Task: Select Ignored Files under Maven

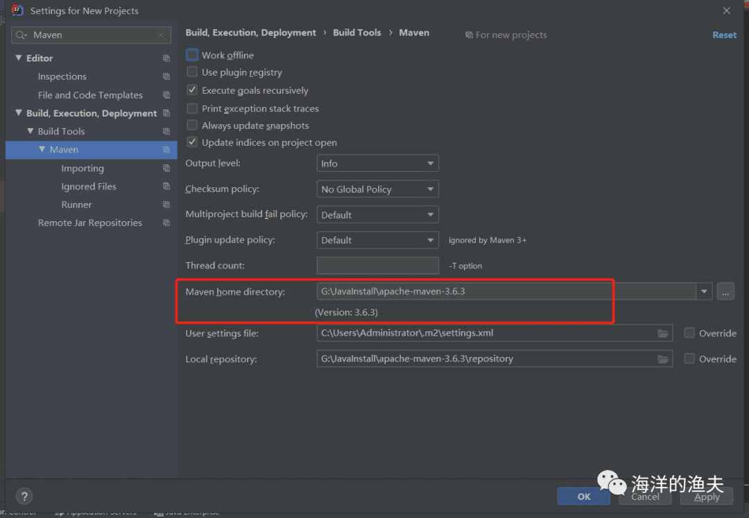Action: tap(89, 187)
